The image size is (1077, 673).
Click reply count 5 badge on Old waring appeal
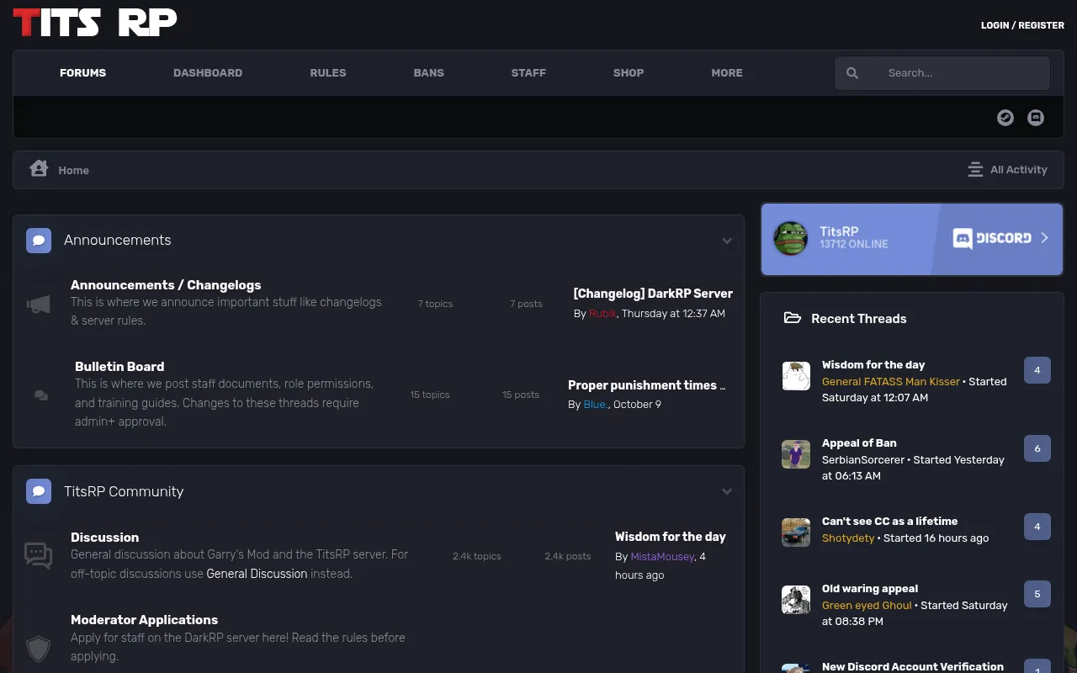1037,594
